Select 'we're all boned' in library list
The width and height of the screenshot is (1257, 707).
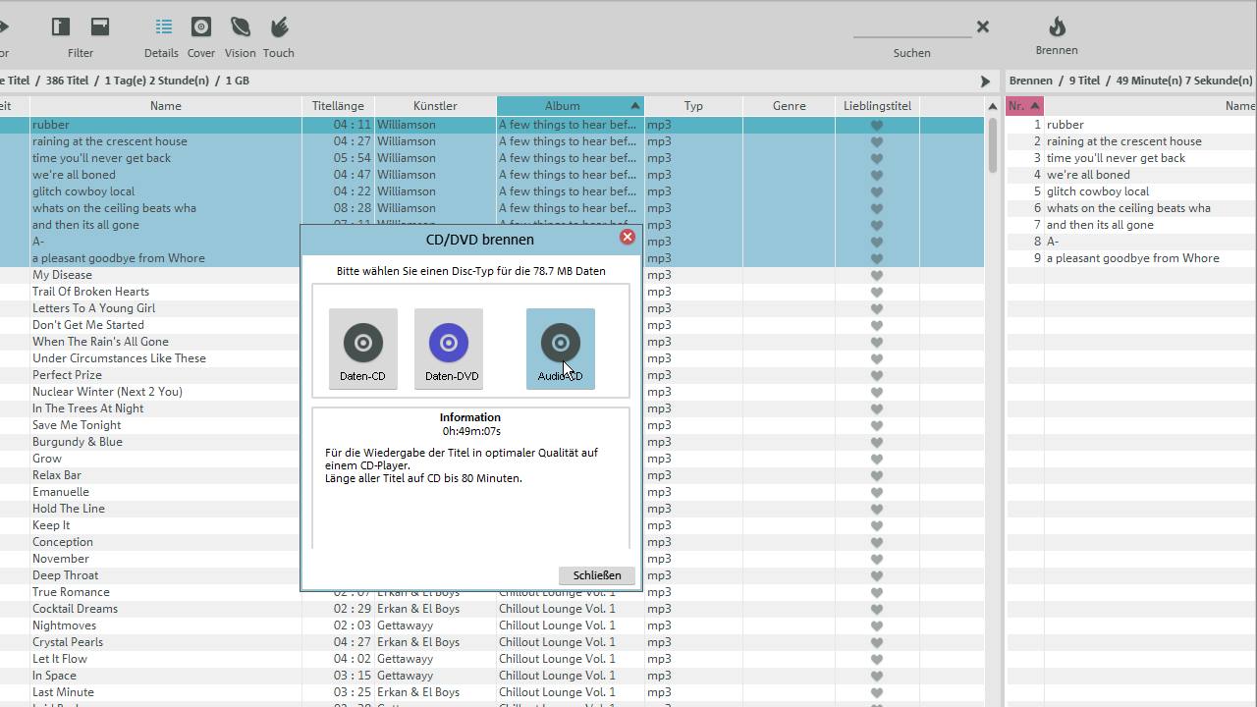[74, 175]
